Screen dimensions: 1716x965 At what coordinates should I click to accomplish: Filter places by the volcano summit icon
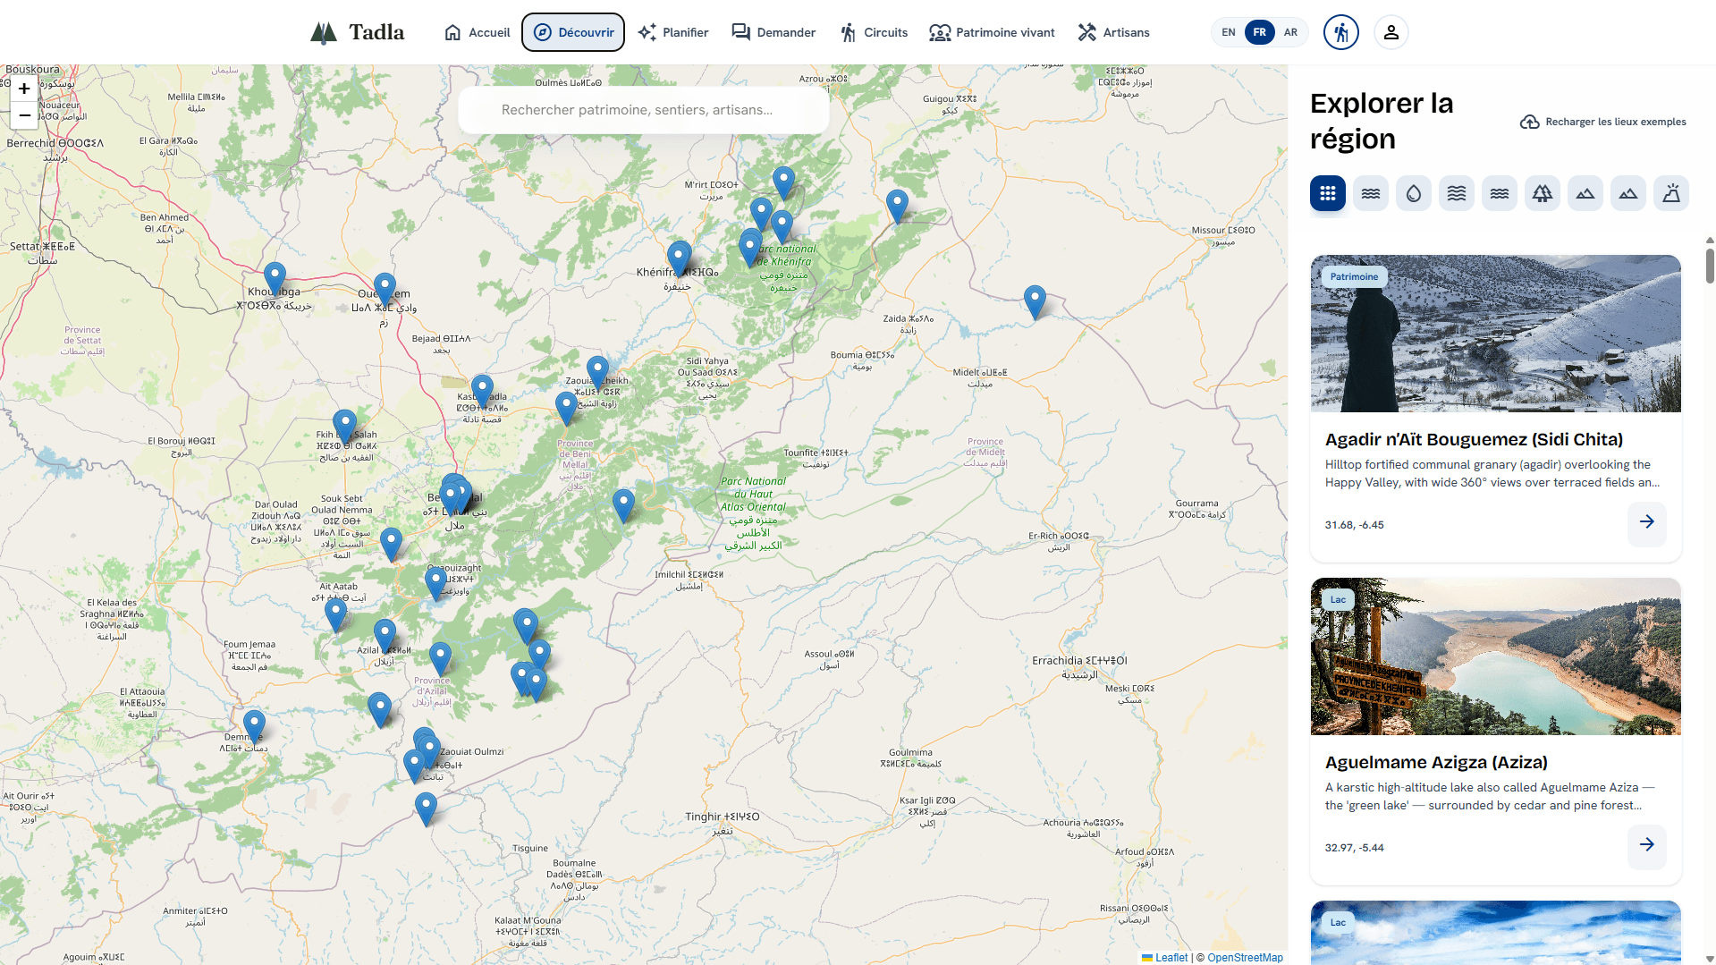click(x=1671, y=193)
